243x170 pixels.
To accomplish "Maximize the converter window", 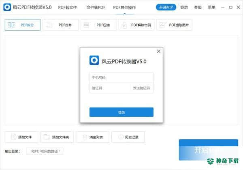I will point(231,7).
